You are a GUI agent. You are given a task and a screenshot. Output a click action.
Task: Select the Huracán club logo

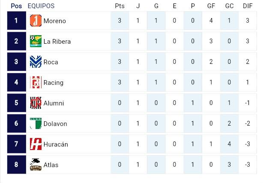pyautogui.click(x=36, y=144)
